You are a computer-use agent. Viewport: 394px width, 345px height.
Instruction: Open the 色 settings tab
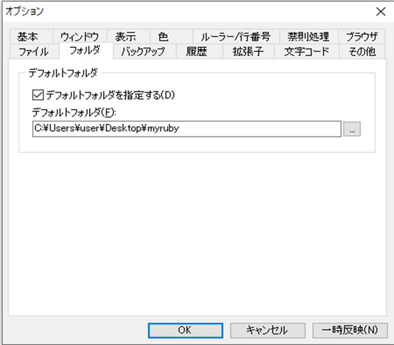pos(162,37)
